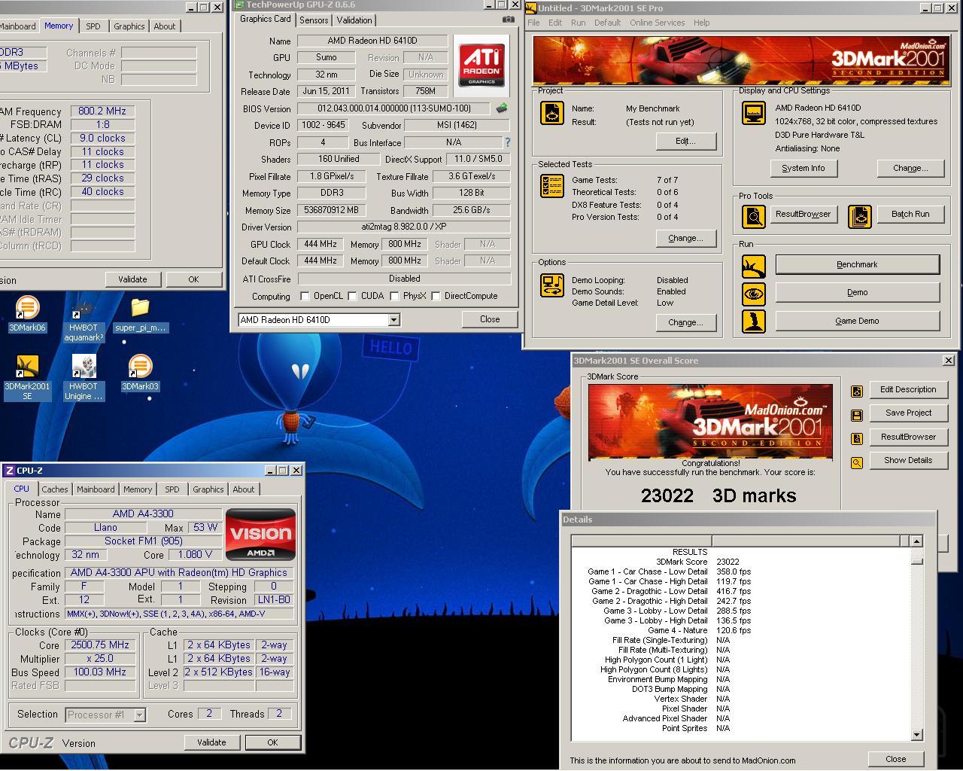Click the Batch Run button
963x771 pixels.
coord(910,214)
